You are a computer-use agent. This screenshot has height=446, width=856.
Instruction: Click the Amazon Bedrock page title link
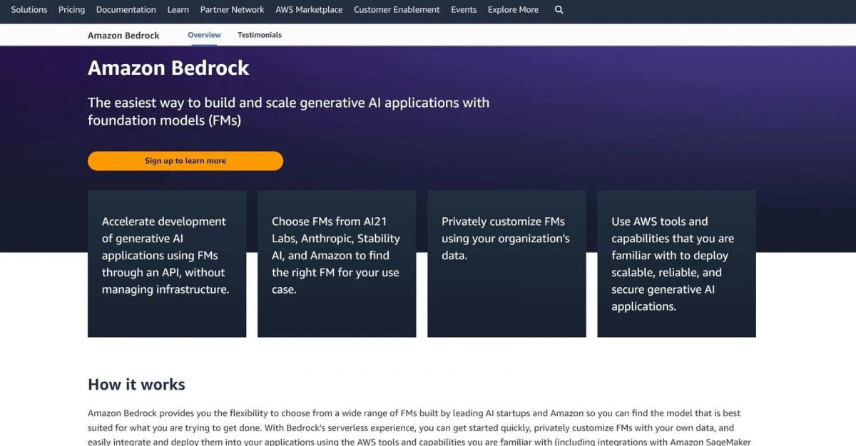123,35
